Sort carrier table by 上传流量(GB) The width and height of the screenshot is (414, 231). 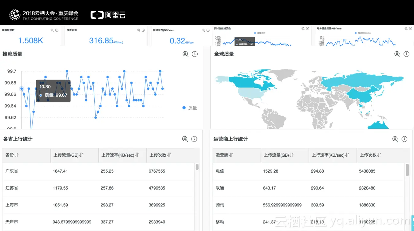coord(292,155)
